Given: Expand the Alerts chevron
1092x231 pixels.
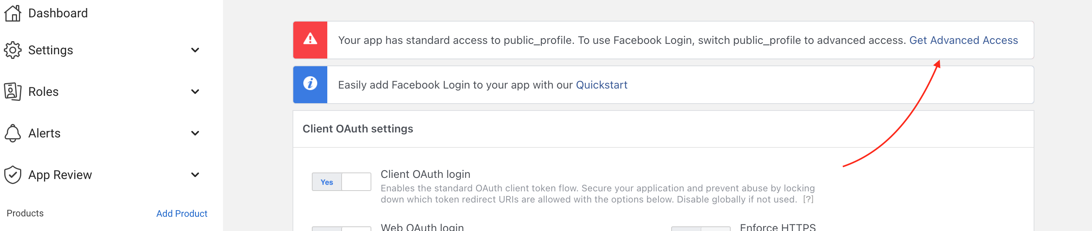Looking at the screenshot, I should (x=195, y=134).
